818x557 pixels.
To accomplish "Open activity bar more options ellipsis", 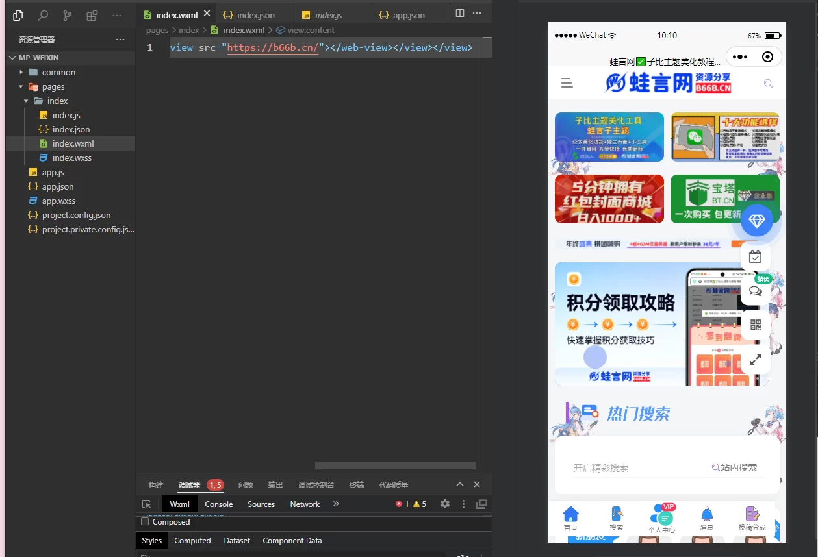I will [x=117, y=15].
